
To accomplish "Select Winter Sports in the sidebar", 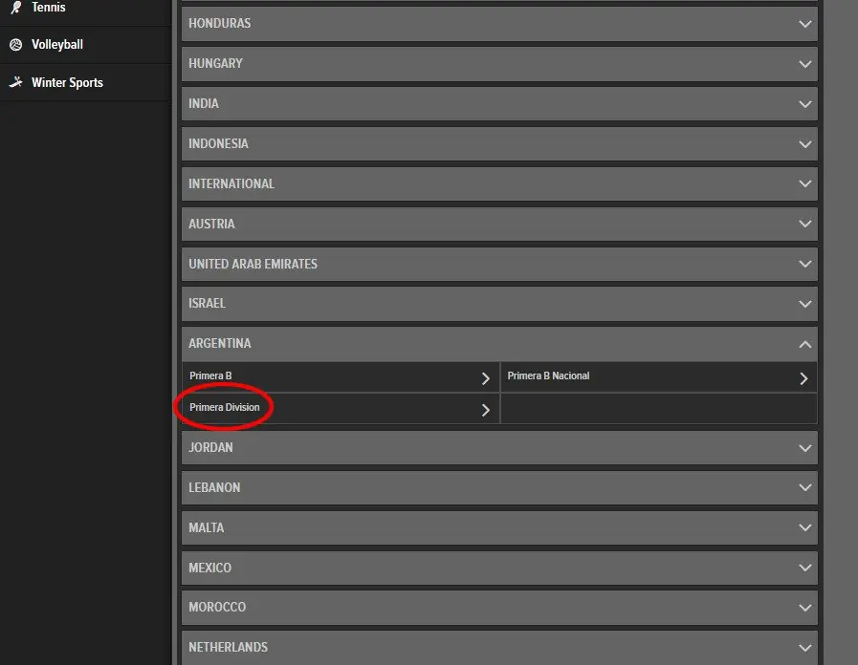I will (x=67, y=82).
